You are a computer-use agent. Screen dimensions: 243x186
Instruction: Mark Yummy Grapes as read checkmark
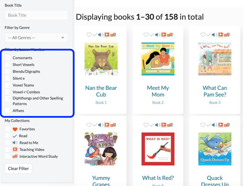(x=95, y=125)
